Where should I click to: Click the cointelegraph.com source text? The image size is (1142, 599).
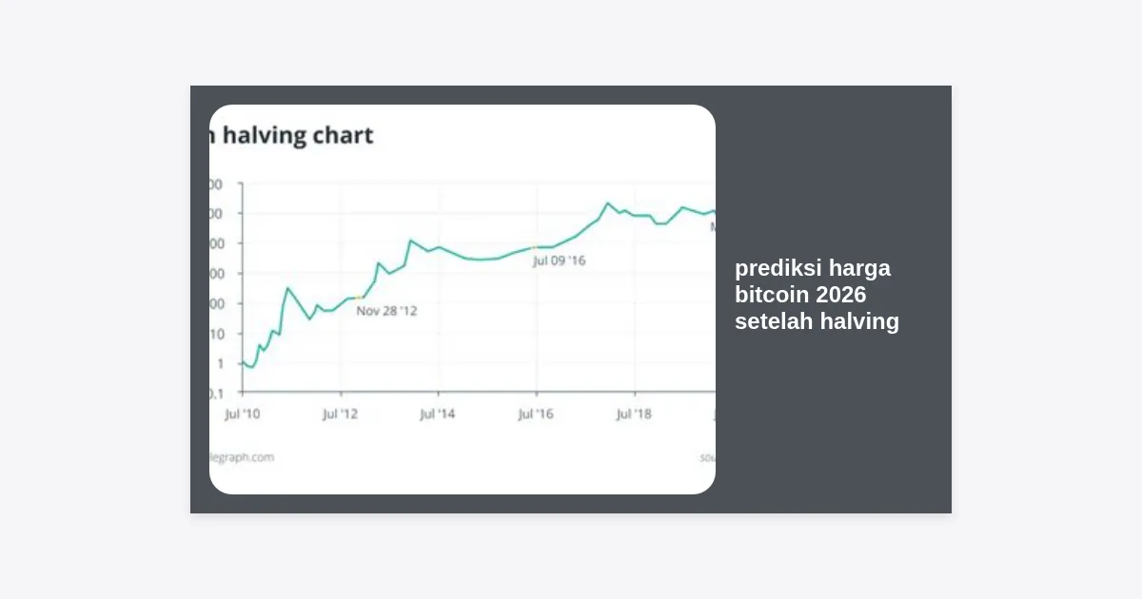pos(242,457)
